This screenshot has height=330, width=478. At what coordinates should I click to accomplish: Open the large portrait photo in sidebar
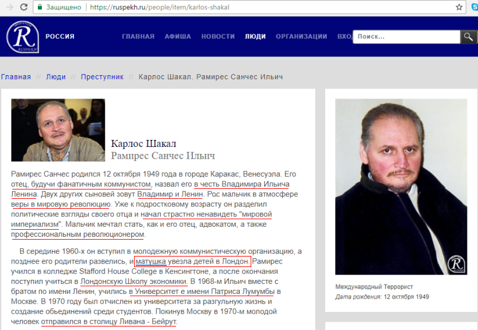pyautogui.click(x=401, y=187)
